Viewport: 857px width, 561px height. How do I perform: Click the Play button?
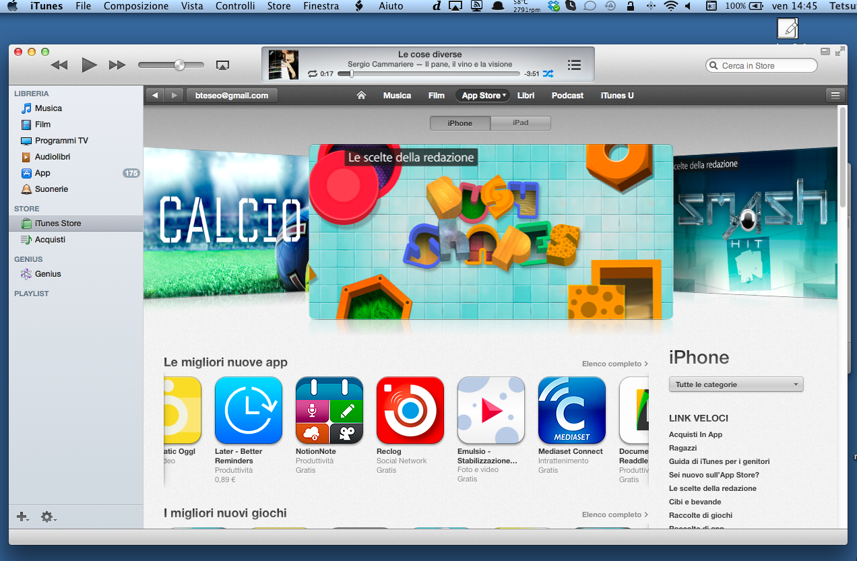tap(89, 65)
